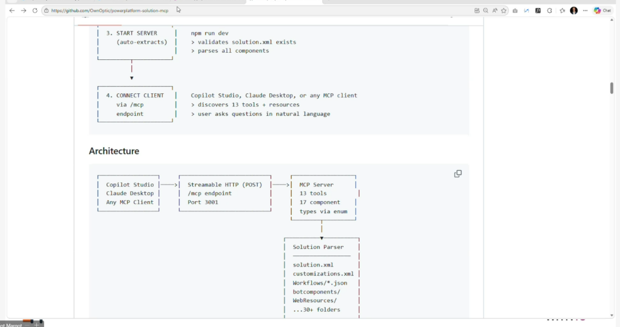Viewport: 620px width, 327px height.
Task: Click the page vertical scrollbar thumb
Action: click(612, 88)
